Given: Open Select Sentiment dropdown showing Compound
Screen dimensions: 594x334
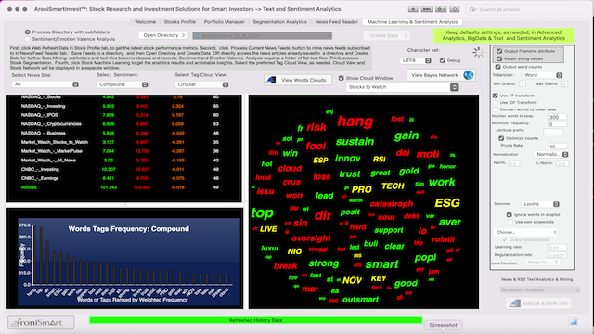Looking at the screenshot, I should click(x=123, y=84).
